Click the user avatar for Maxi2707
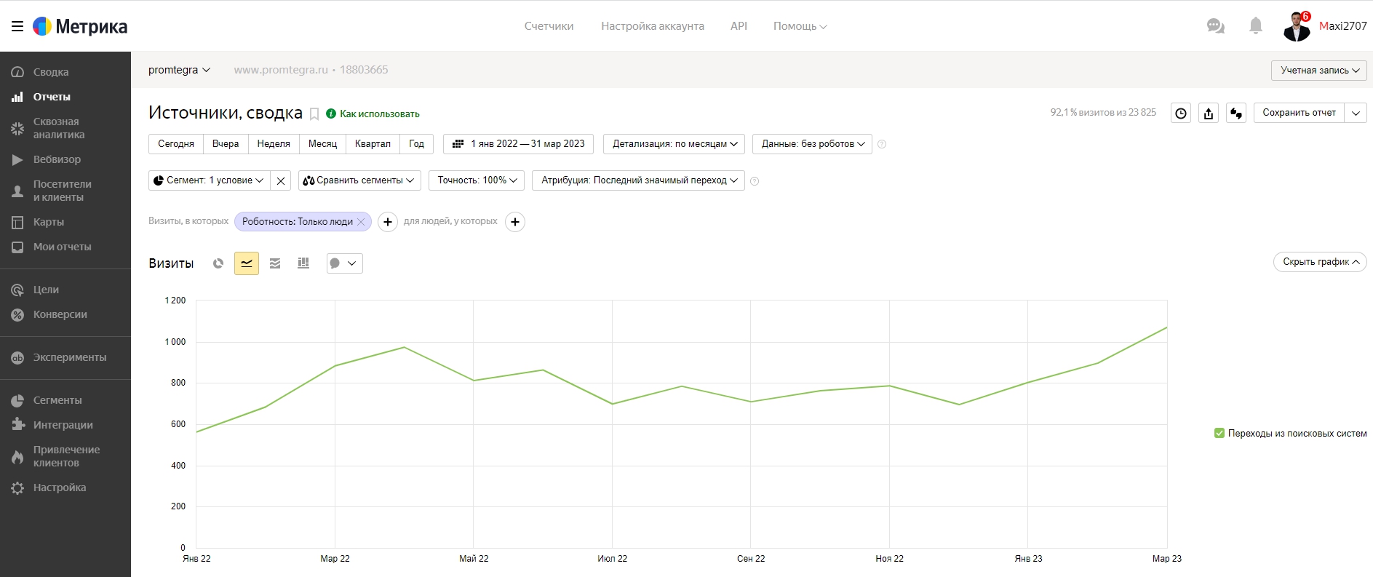The height and width of the screenshot is (577, 1373). pos(1297,26)
